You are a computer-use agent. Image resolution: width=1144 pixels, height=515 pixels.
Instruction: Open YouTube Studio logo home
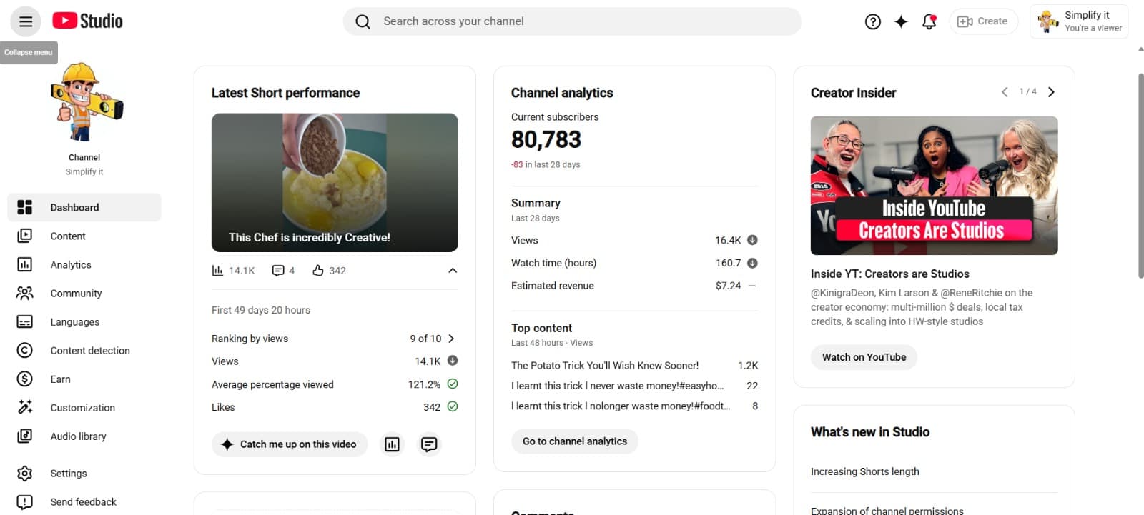pyautogui.click(x=87, y=21)
